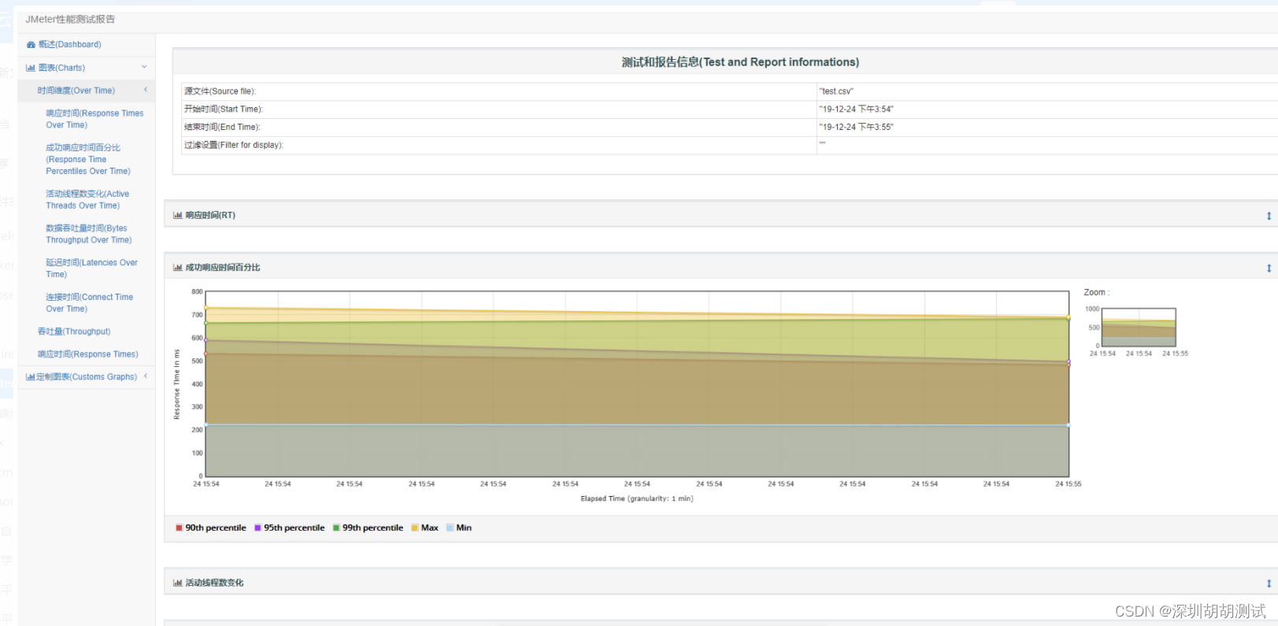Select the 吞吐量(Throughput) menu item
This screenshot has width=1278, height=626.
pos(74,332)
